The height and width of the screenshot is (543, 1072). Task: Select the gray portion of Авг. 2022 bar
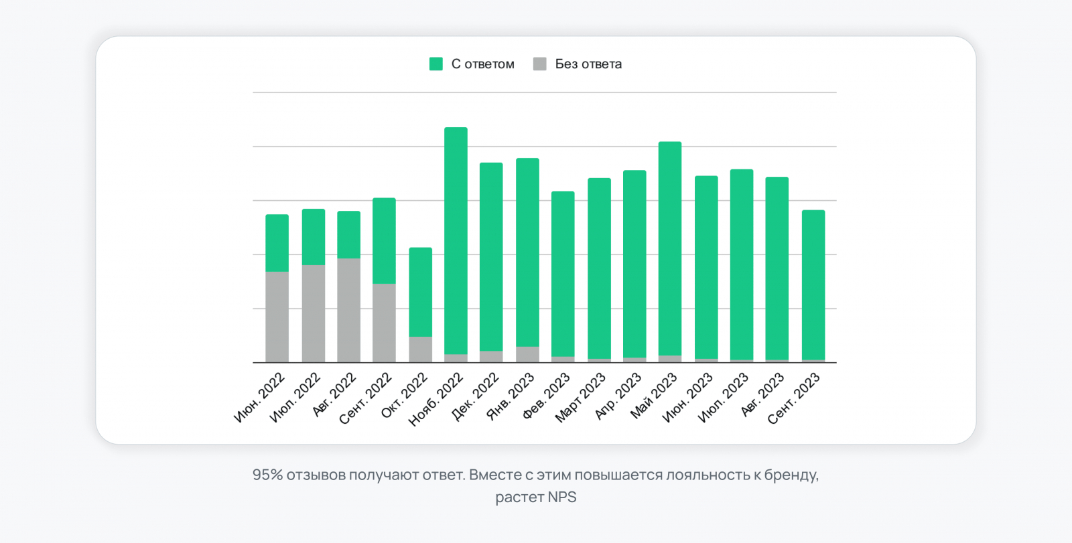click(x=348, y=310)
